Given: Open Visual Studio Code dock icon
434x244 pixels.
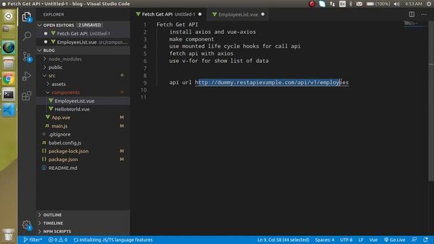Looking at the screenshot, I should tap(8, 110).
